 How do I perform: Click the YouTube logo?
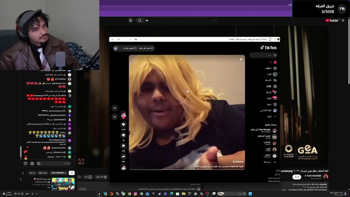point(332,20)
